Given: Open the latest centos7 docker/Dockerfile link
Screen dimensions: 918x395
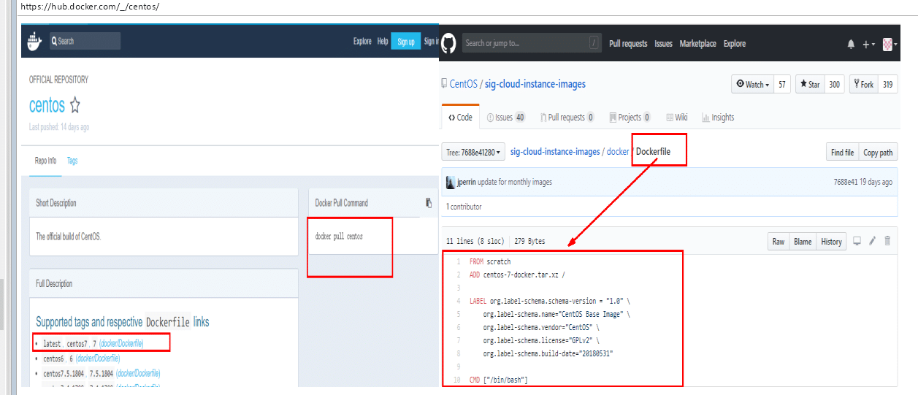Looking at the screenshot, I should [121, 343].
